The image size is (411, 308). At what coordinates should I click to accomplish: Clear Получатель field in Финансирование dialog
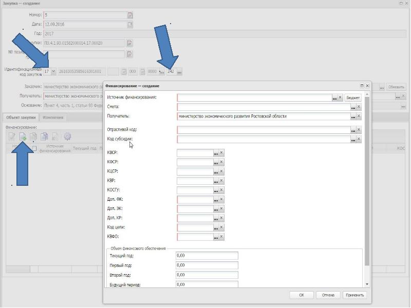click(359, 117)
